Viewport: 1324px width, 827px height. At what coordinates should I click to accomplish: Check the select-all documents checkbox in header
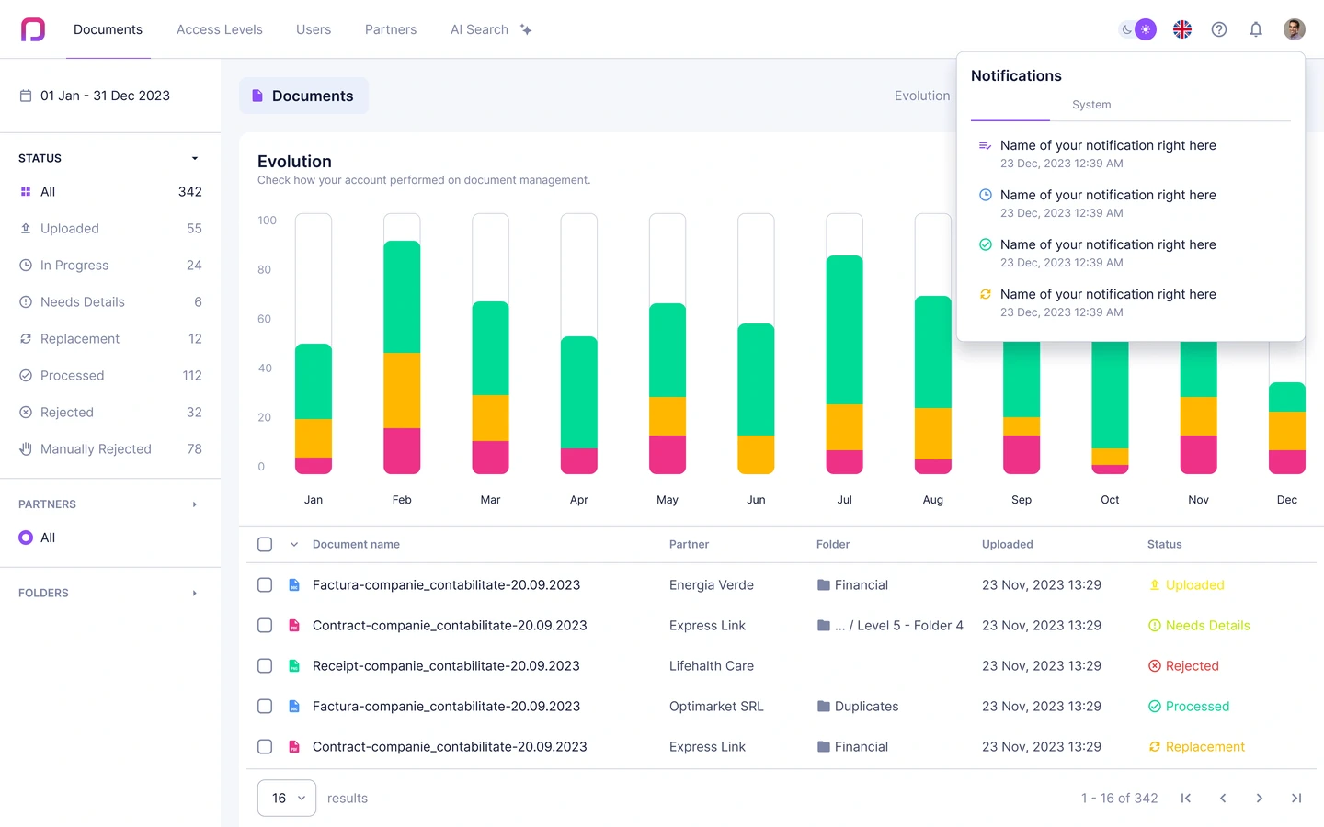[x=265, y=545]
